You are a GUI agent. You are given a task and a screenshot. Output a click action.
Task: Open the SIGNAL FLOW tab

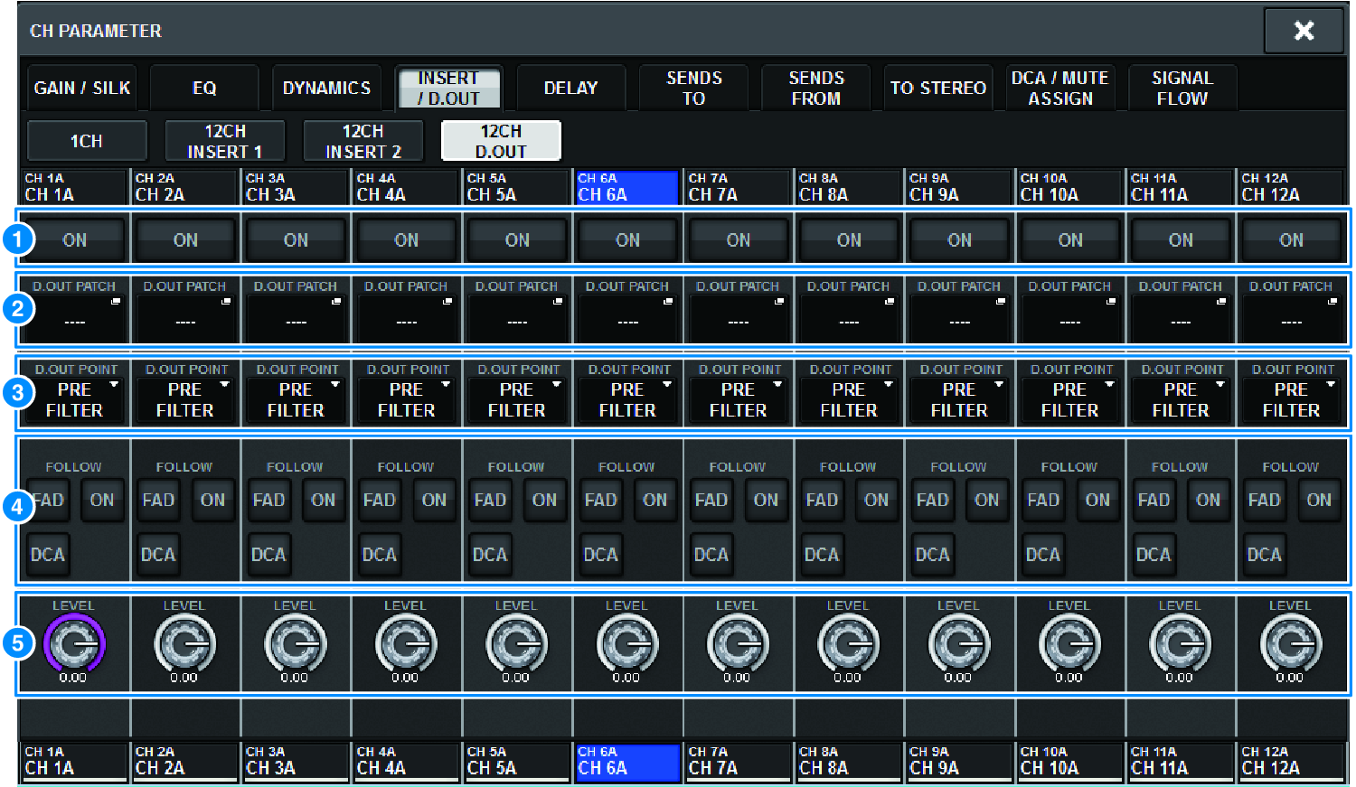pyautogui.click(x=1182, y=89)
